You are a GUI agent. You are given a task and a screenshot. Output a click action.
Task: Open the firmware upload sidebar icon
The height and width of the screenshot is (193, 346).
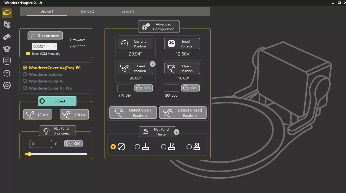pos(7,73)
